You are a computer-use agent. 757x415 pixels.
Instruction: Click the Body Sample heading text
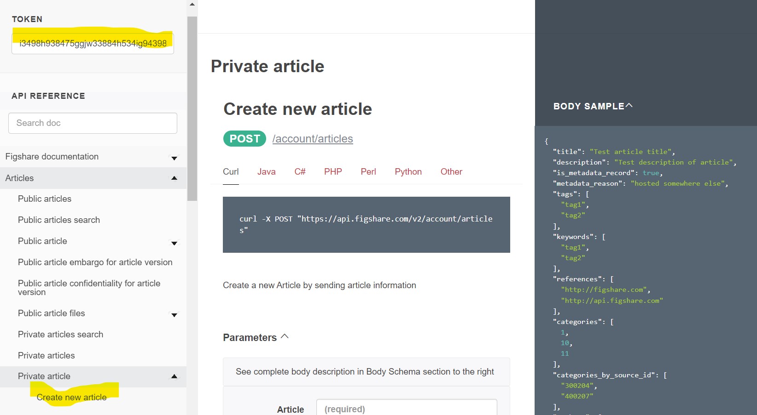(x=588, y=106)
